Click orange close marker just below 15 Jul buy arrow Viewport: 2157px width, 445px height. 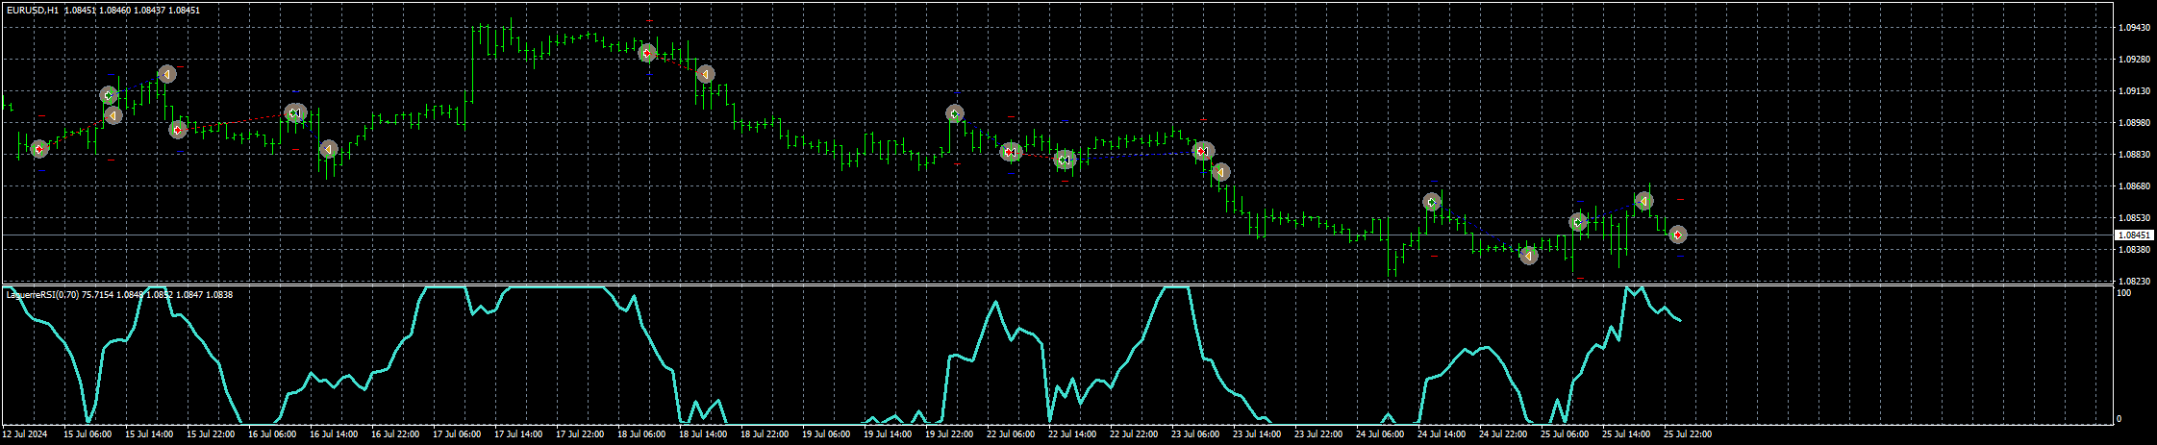tap(113, 115)
